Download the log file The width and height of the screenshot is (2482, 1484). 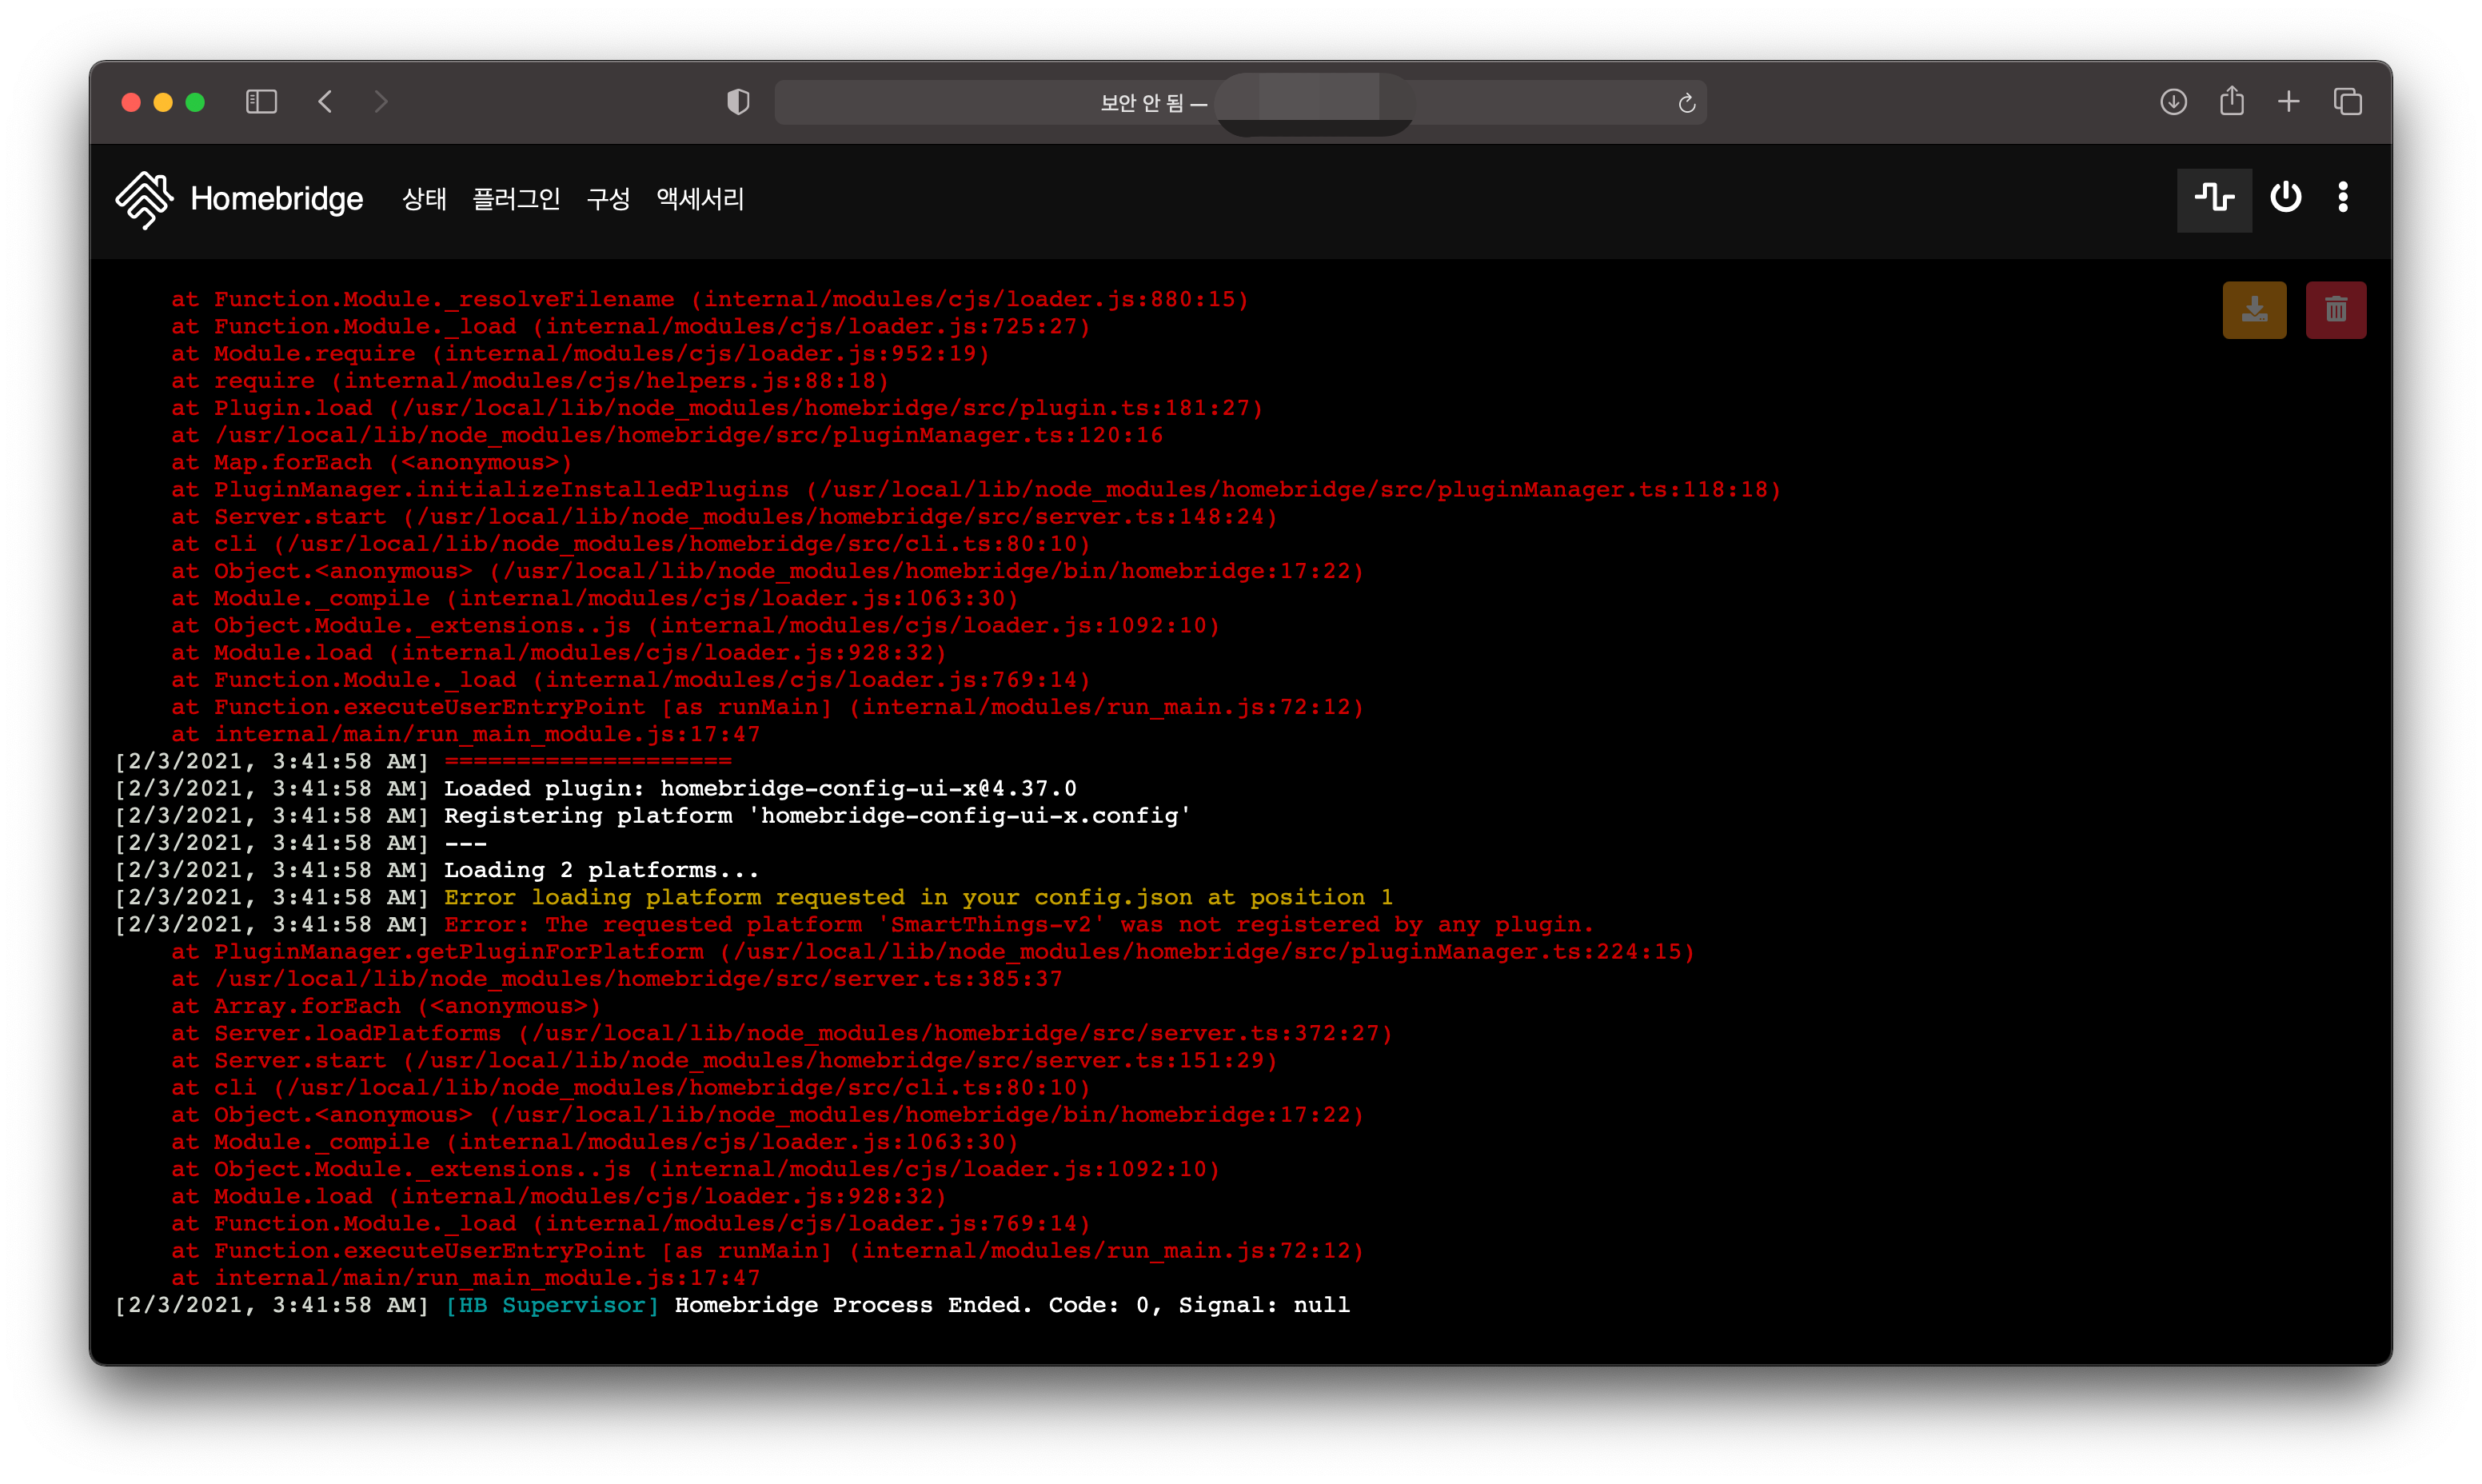point(2253,310)
